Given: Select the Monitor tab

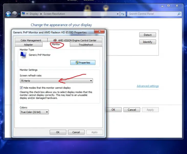Looking at the screenshot, I should [56, 44].
